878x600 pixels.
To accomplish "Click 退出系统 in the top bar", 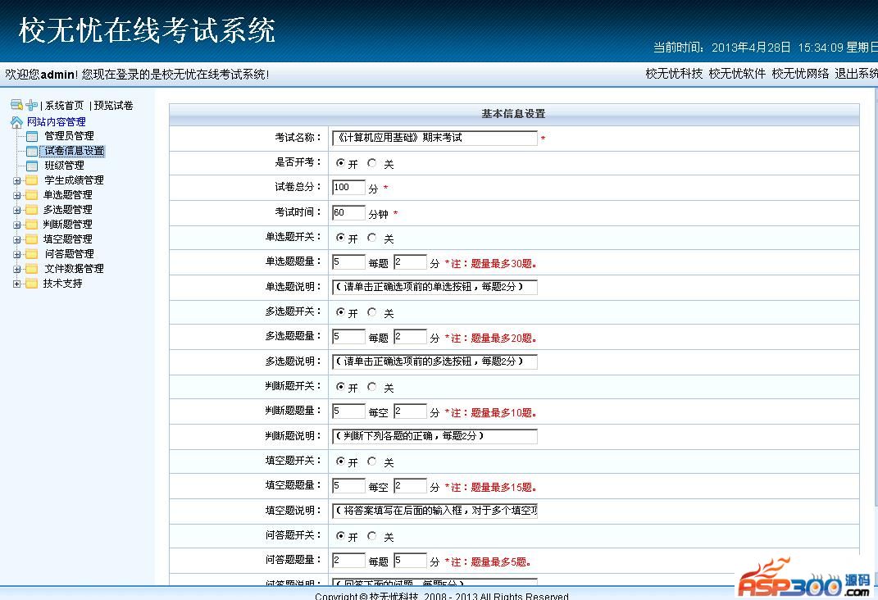I will pos(855,74).
